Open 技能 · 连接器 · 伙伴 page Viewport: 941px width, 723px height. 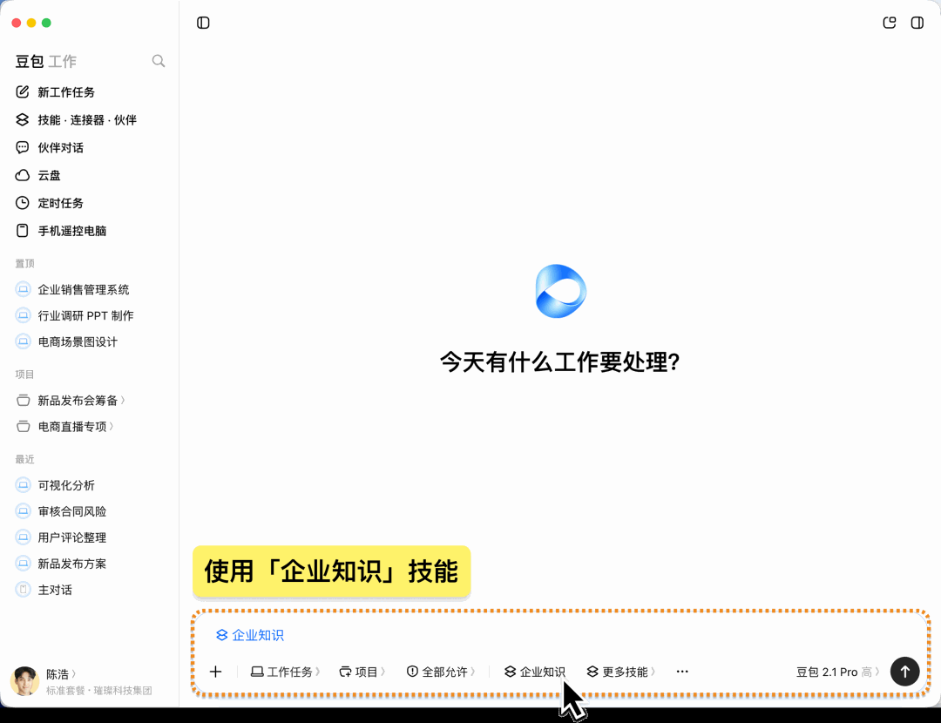click(x=87, y=120)
